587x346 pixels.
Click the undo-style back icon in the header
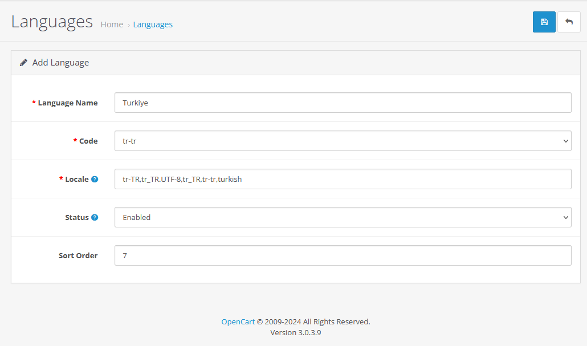pyautogui.click(x=569, y=22)
